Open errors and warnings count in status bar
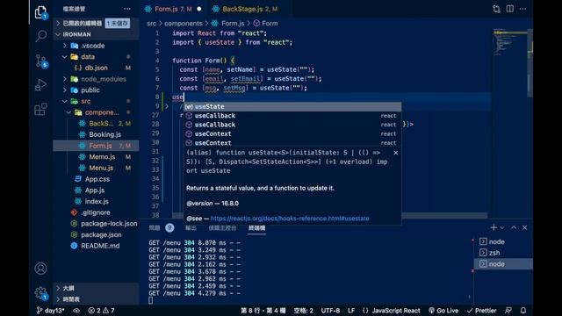Image resolution: width=562 pixels, height=316 pixels. tap(102, 311)
